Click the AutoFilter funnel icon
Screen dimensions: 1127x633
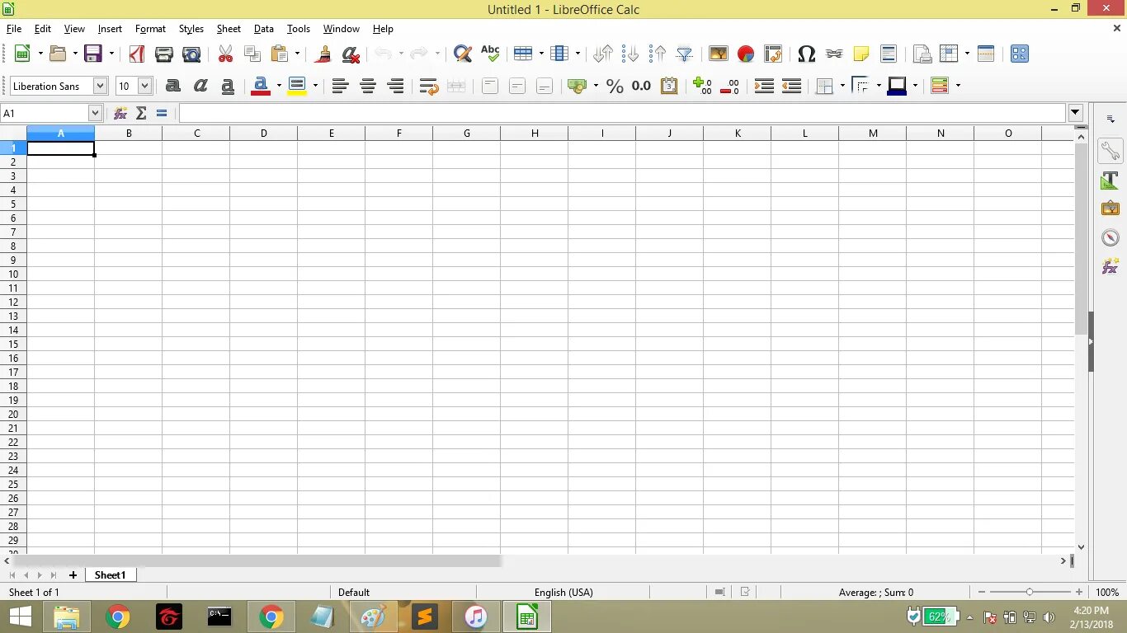[685, 54]
